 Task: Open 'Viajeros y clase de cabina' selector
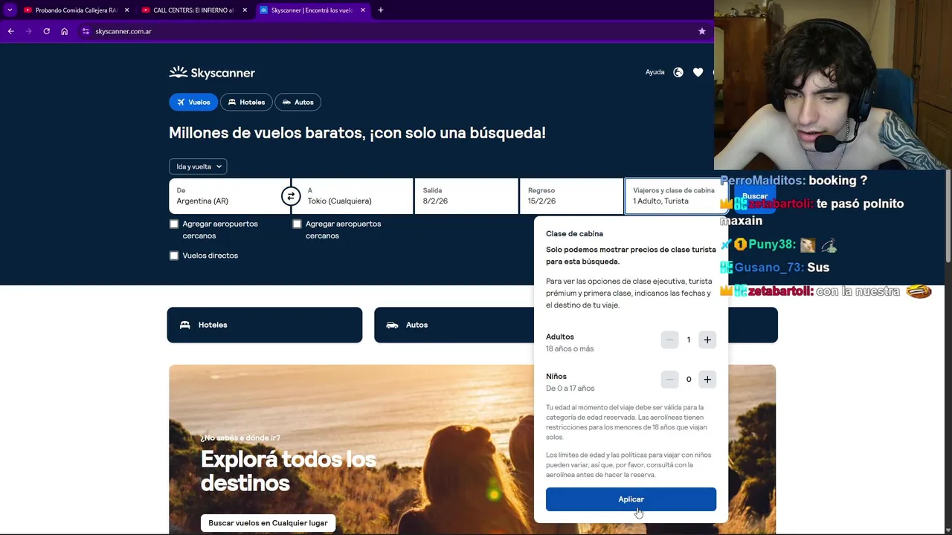click(x=675, y=196)
